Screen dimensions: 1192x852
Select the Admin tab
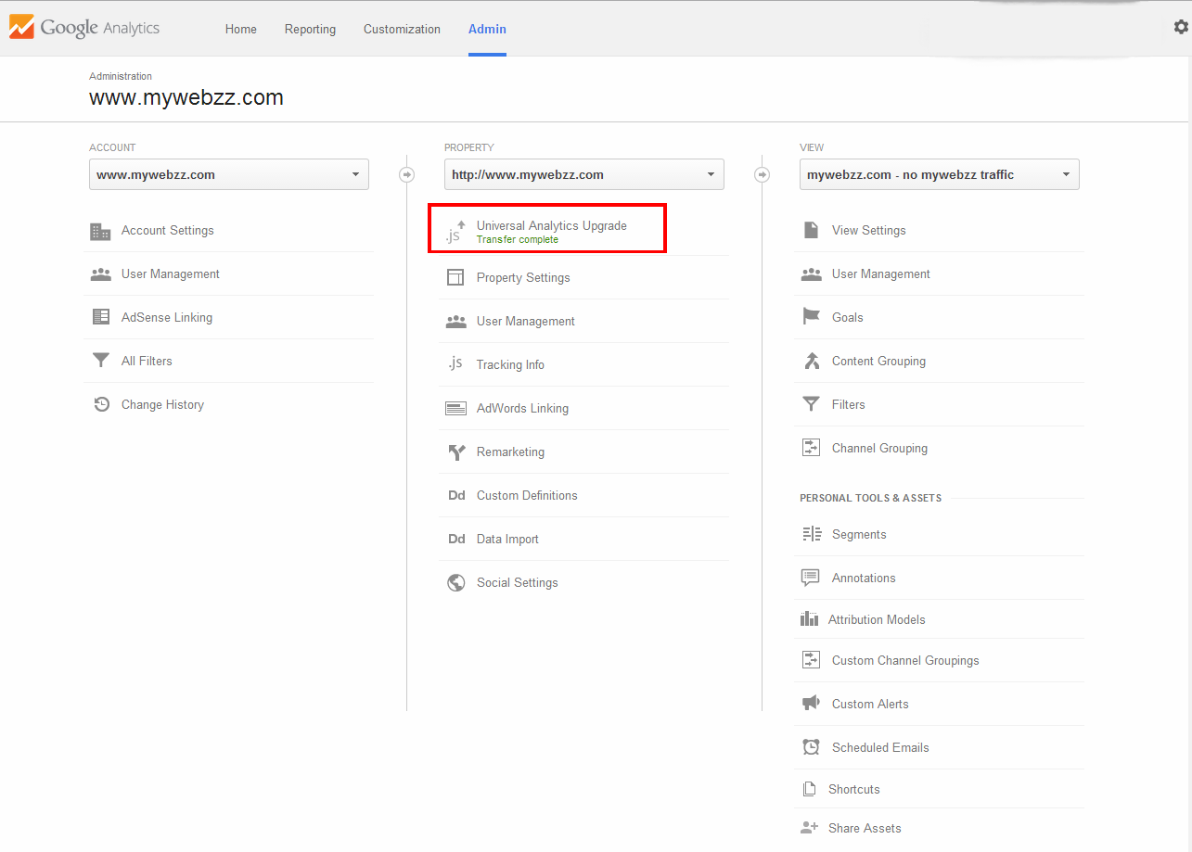[487, 29]
